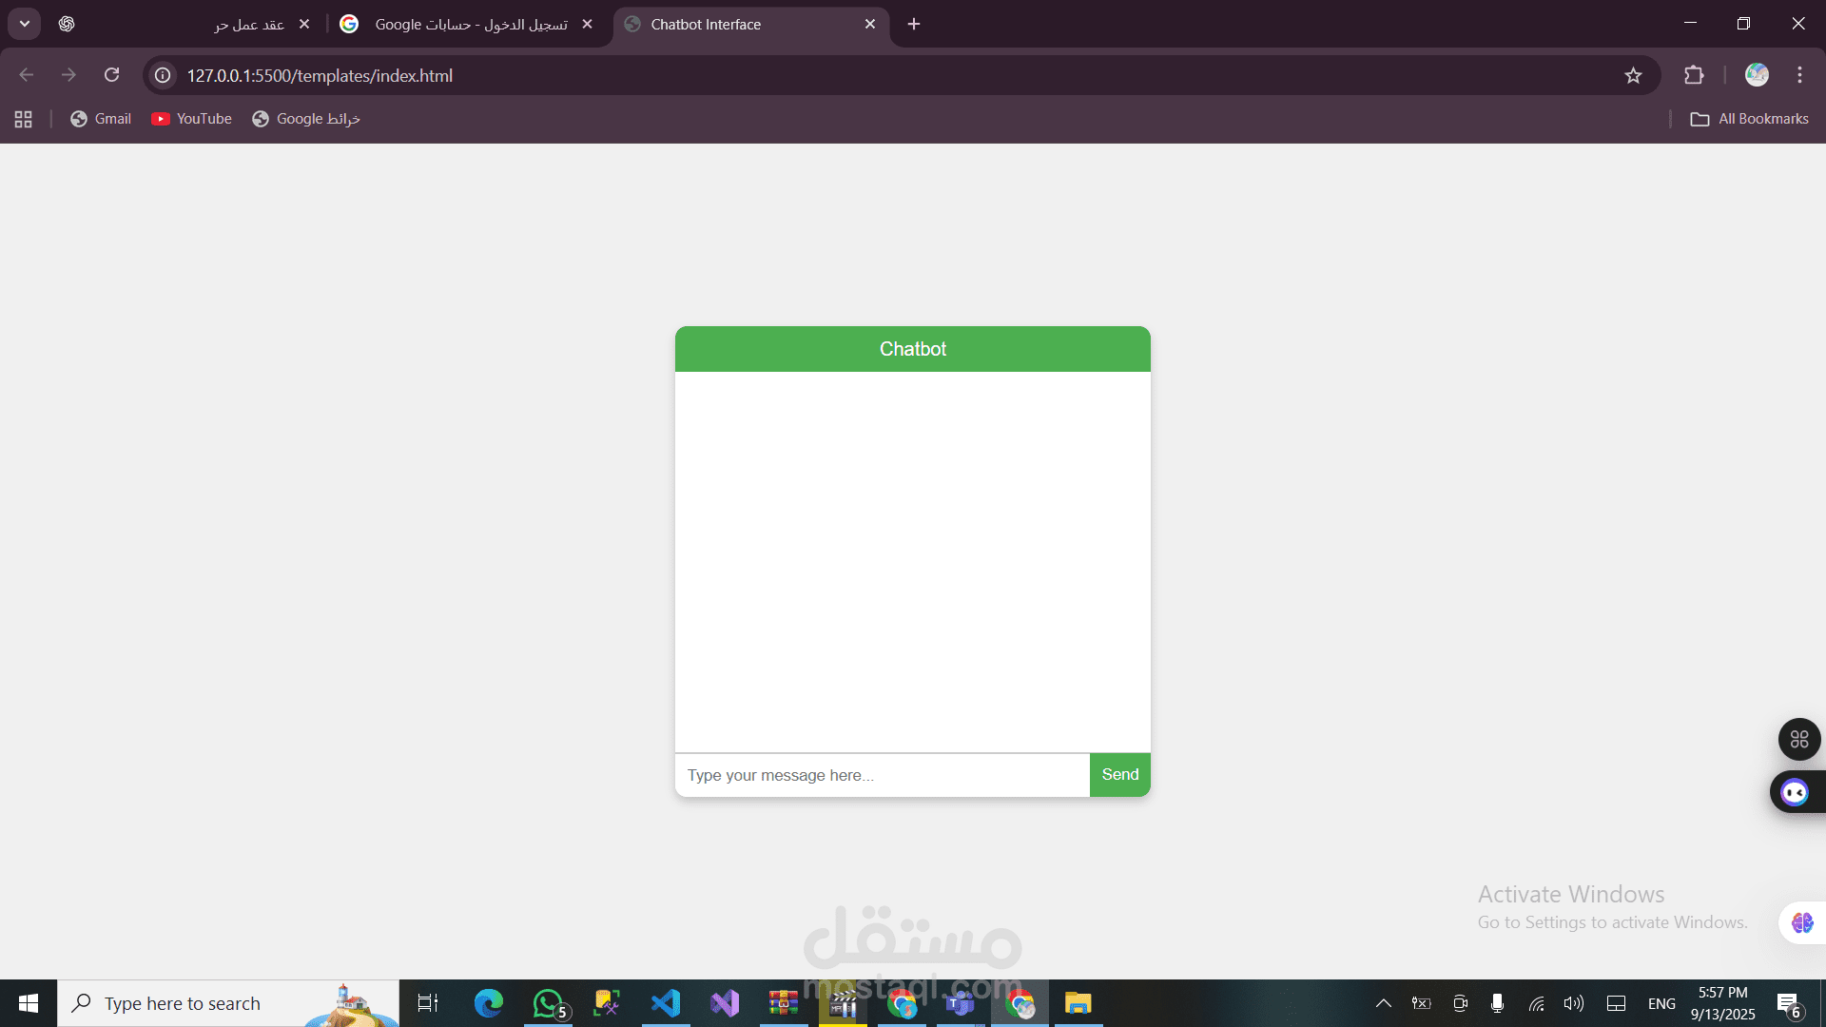The width and height of the screenshot is (1826, 1027).
Task: Click the Meet Now camera tray icon
Action: pos(1460,1003)
